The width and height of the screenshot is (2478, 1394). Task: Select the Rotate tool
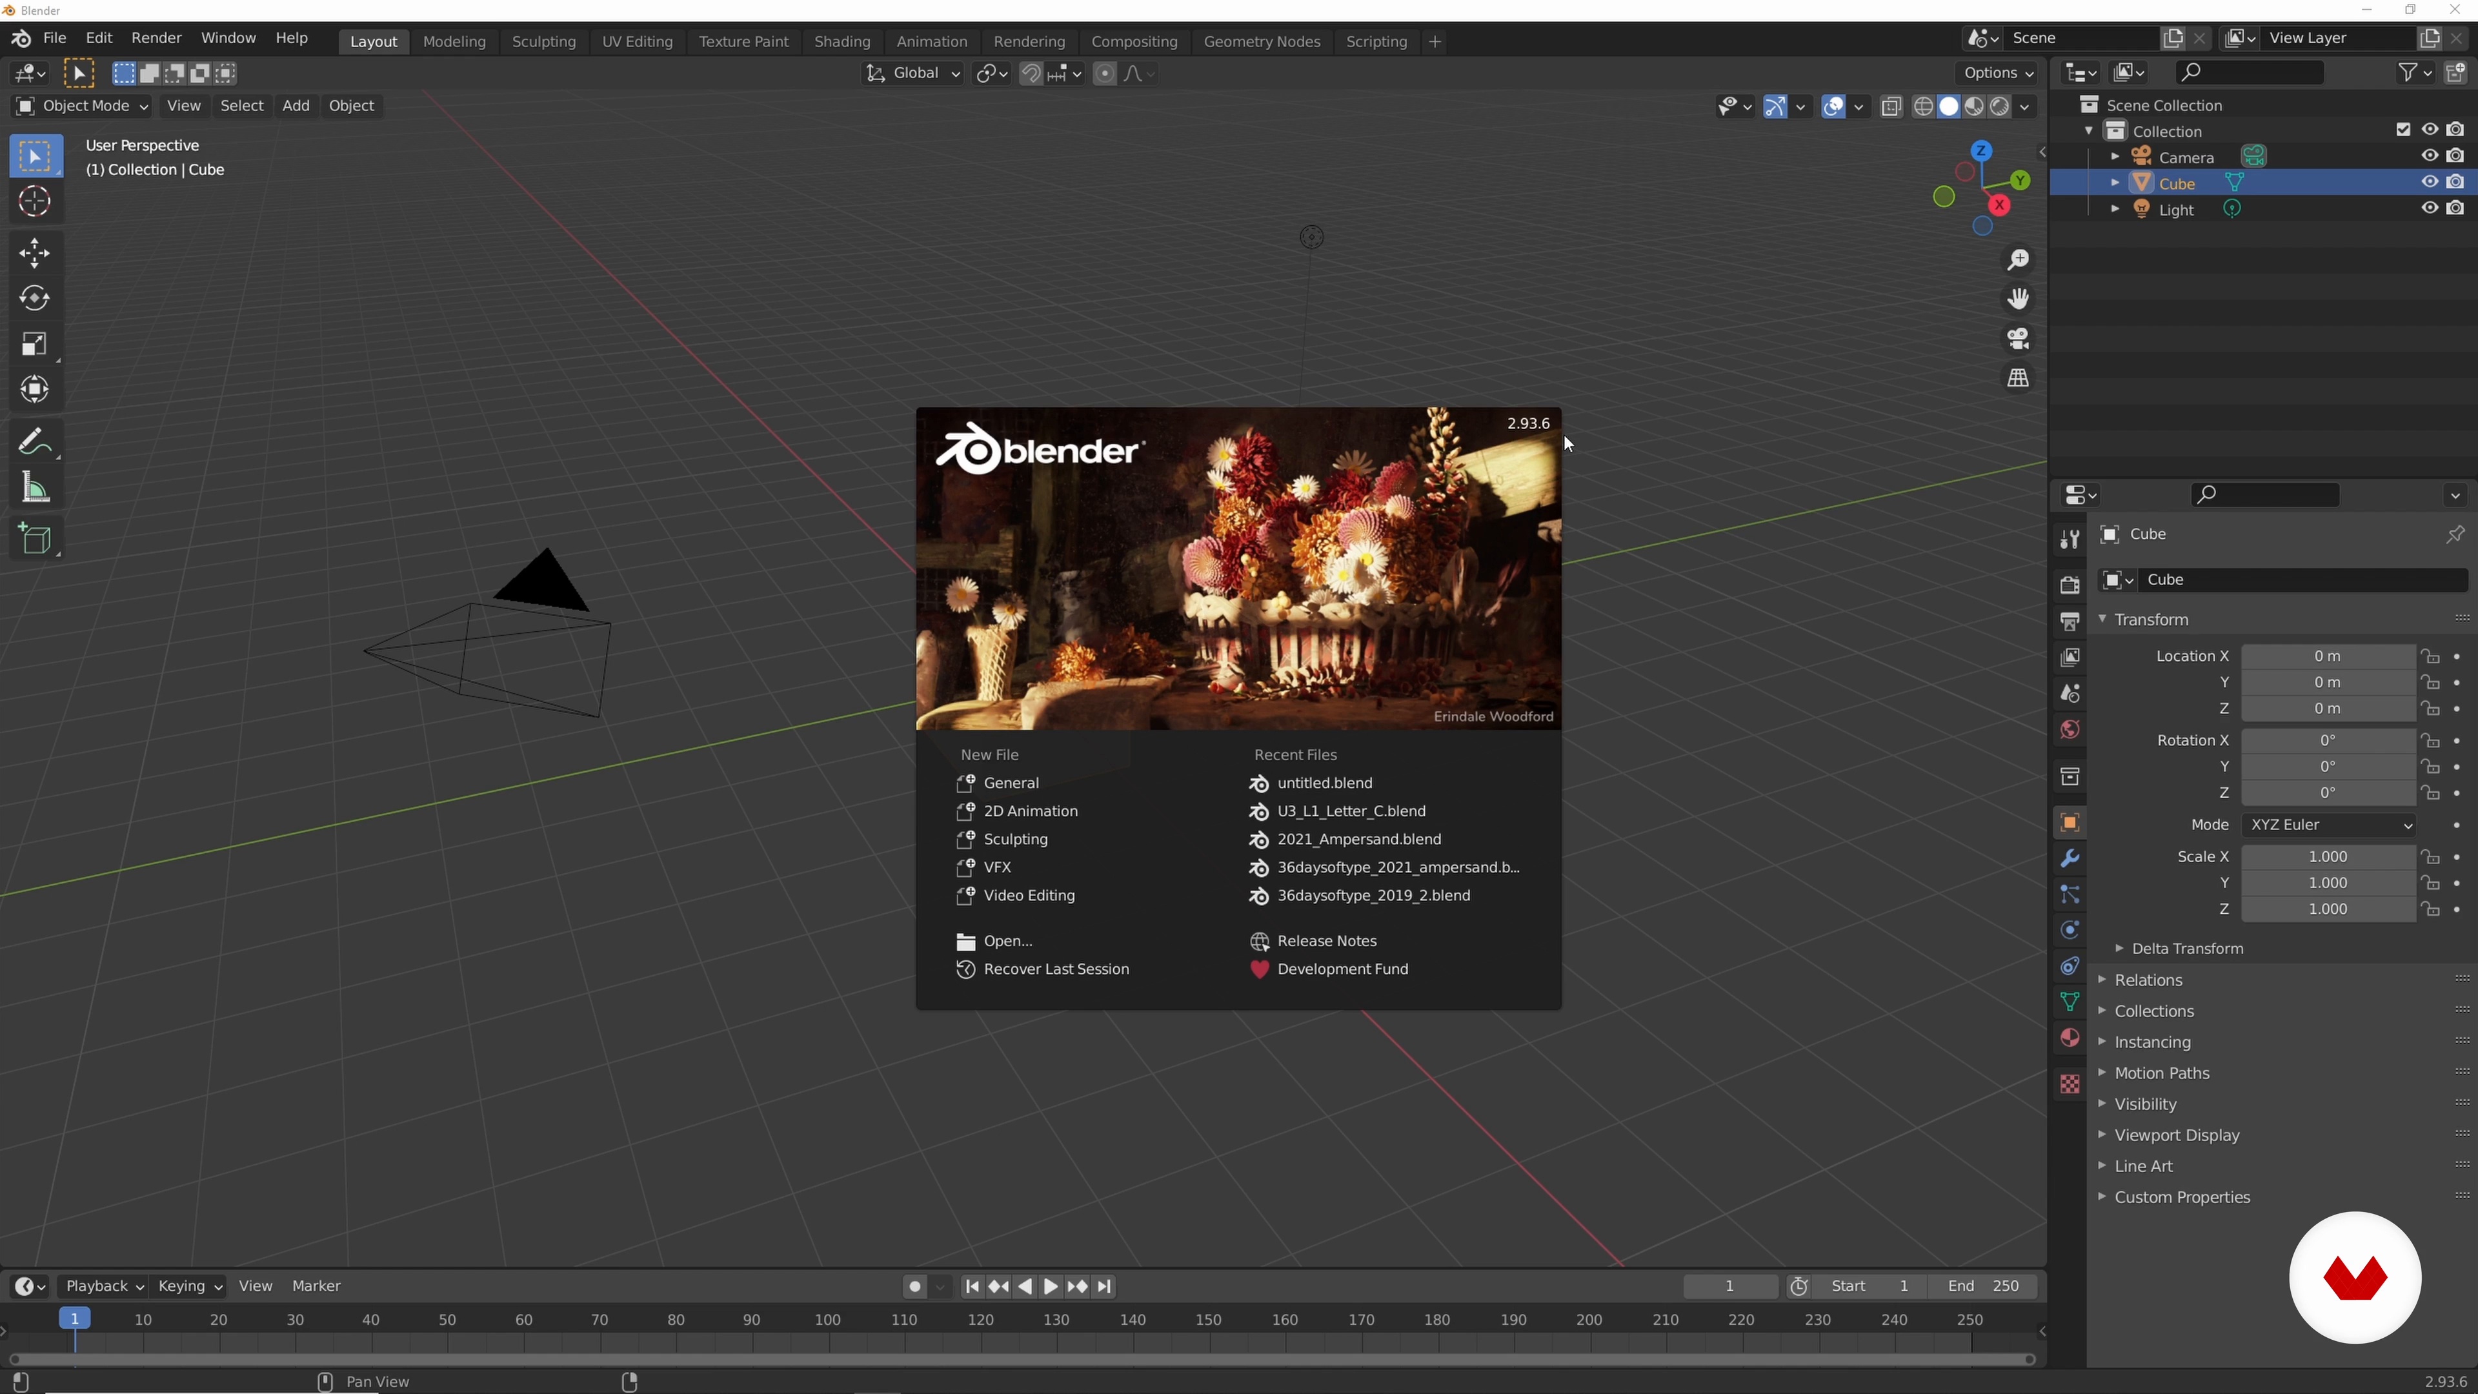pos(35,299)
